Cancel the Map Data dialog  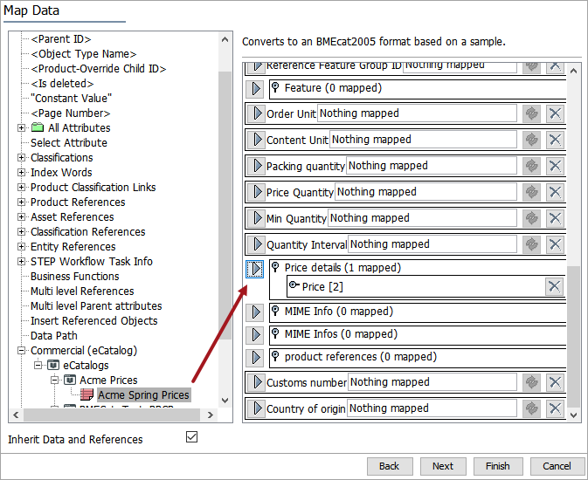(x=557, y=466)
